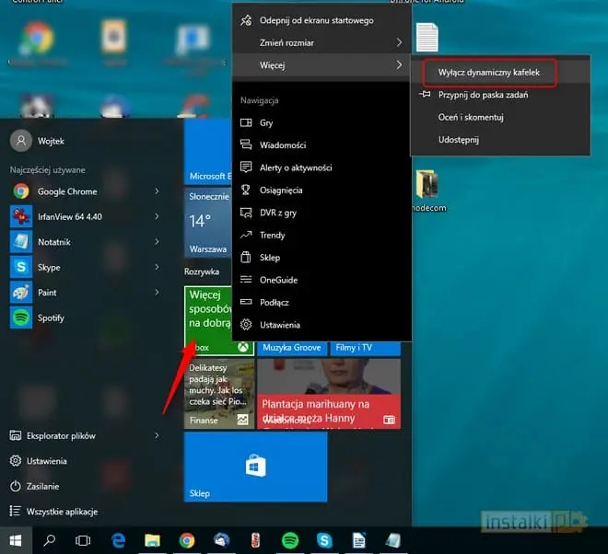Choose DVR z gry from the context menu
This screenshot has height=554, width=608.
point(280,213)
